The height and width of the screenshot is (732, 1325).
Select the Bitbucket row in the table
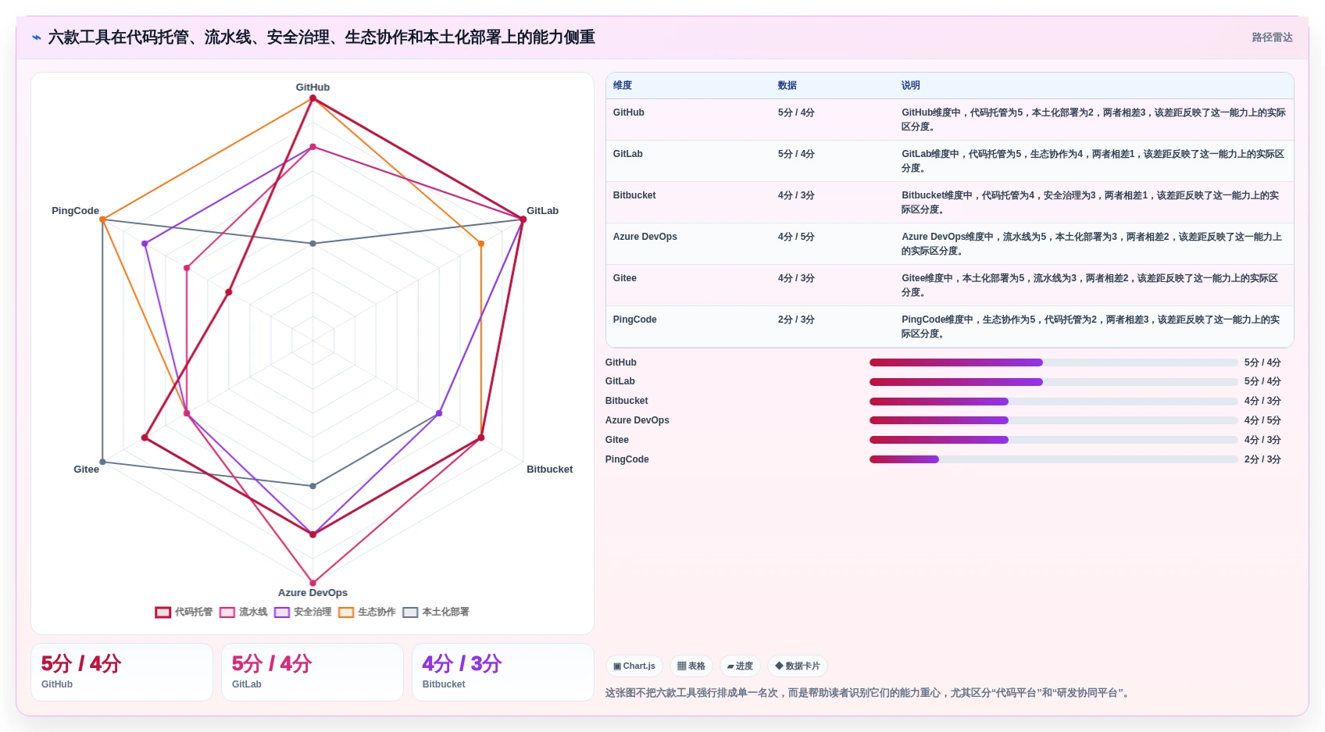point(949,202)
